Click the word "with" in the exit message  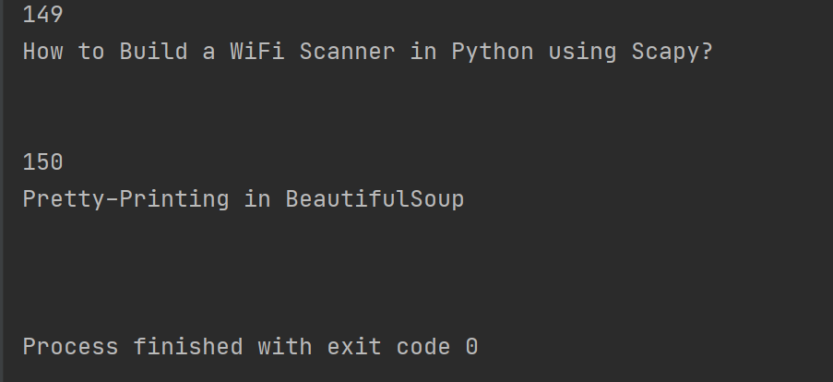pos(284,347)
